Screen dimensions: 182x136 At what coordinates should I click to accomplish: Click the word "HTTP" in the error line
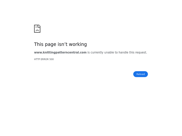pyautogui.click(x=37, y=59)
